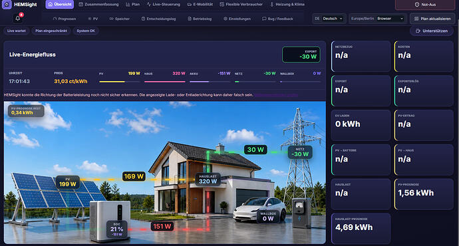Image resolution: width=459 pixels, height=246 pixels.
Task: Click the Live-Energiefluss heading
Action: click(x=33, y=55)
